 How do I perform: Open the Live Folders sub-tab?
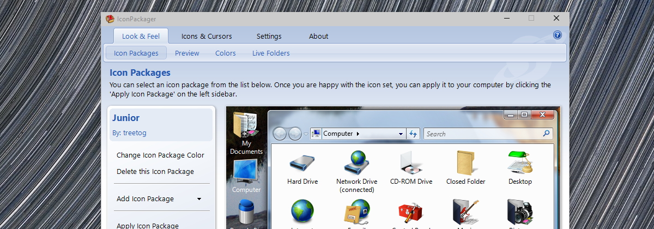click(271, 53)
